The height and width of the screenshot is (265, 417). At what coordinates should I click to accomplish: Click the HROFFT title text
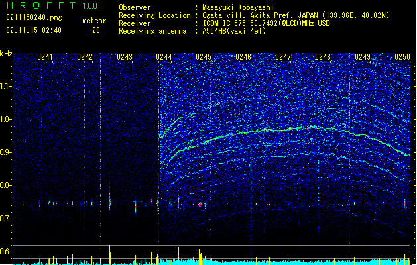tap(41, 5)
